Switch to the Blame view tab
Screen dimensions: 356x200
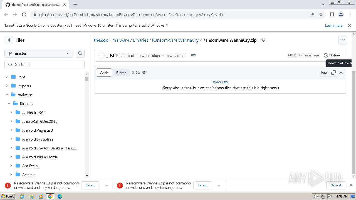[121, 72]
